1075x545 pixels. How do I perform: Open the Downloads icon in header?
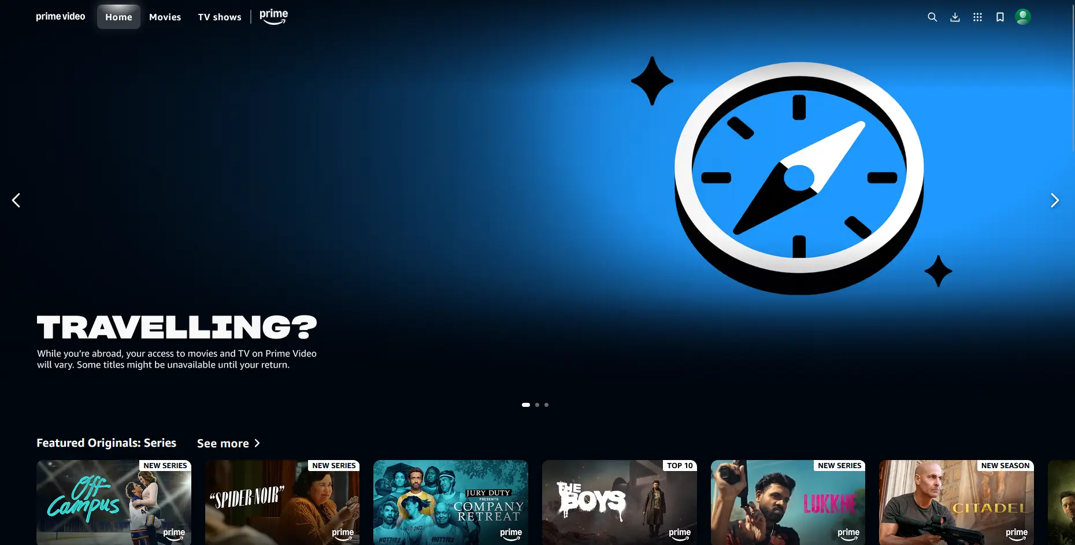[x=955, y=17]
